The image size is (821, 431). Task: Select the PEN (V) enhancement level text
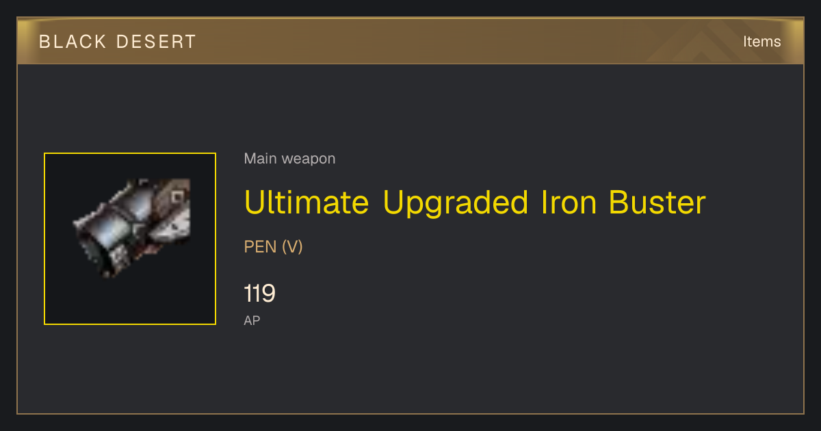pyautogui.click(x=273, y=247)
